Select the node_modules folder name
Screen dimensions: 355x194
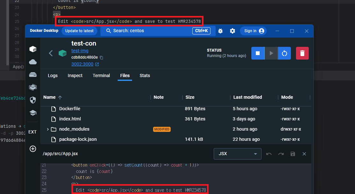74,129
